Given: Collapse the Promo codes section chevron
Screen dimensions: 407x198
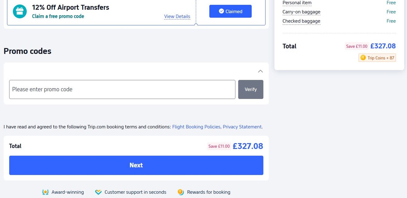Looking at the screenshot, I should point(260,71).
